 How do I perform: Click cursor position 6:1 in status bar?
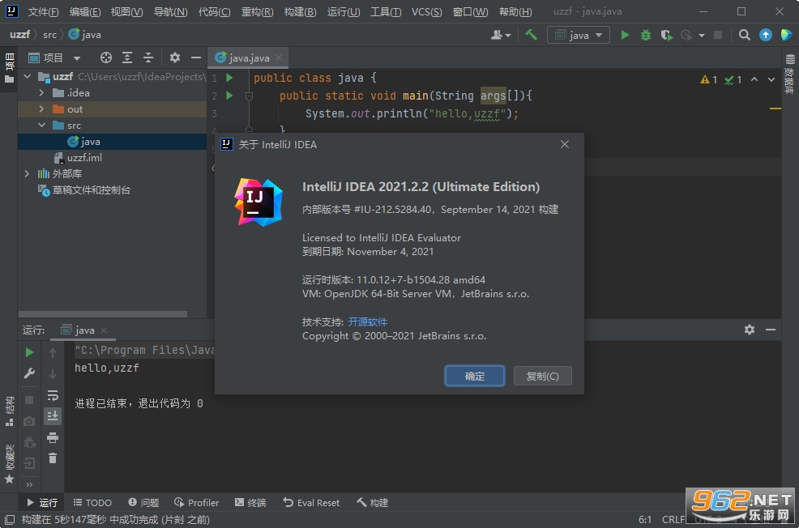644,519
